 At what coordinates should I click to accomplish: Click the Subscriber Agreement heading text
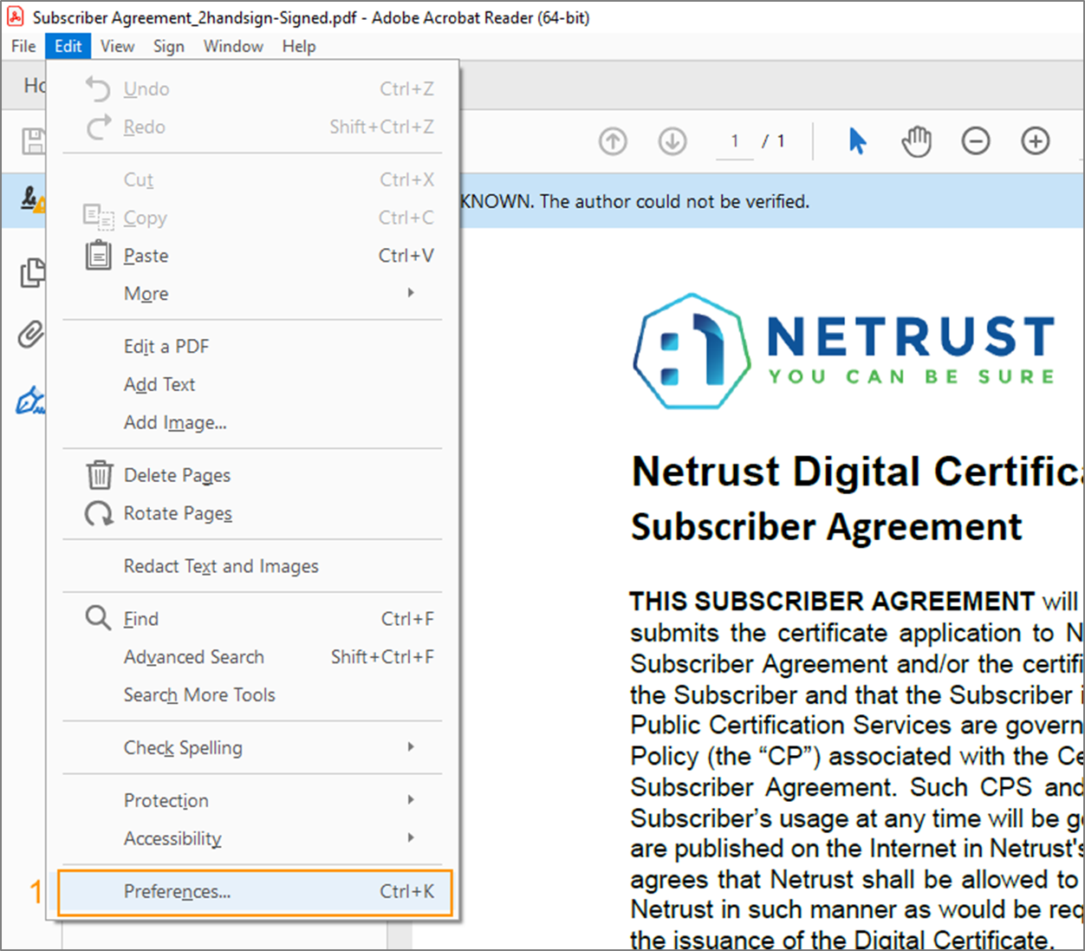827,526
